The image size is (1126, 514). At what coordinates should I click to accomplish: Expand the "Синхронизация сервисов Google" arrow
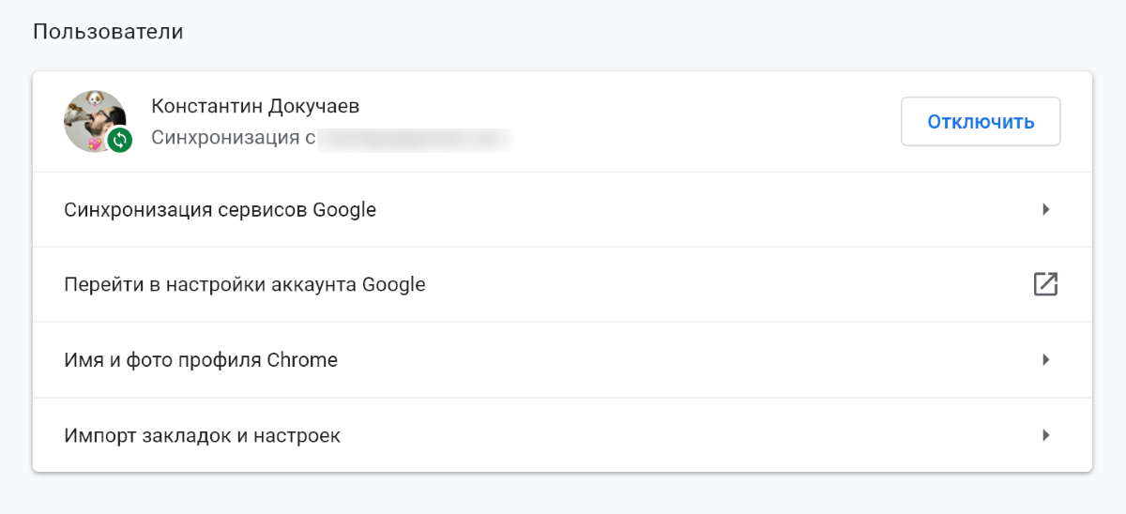click(1045, 209)
